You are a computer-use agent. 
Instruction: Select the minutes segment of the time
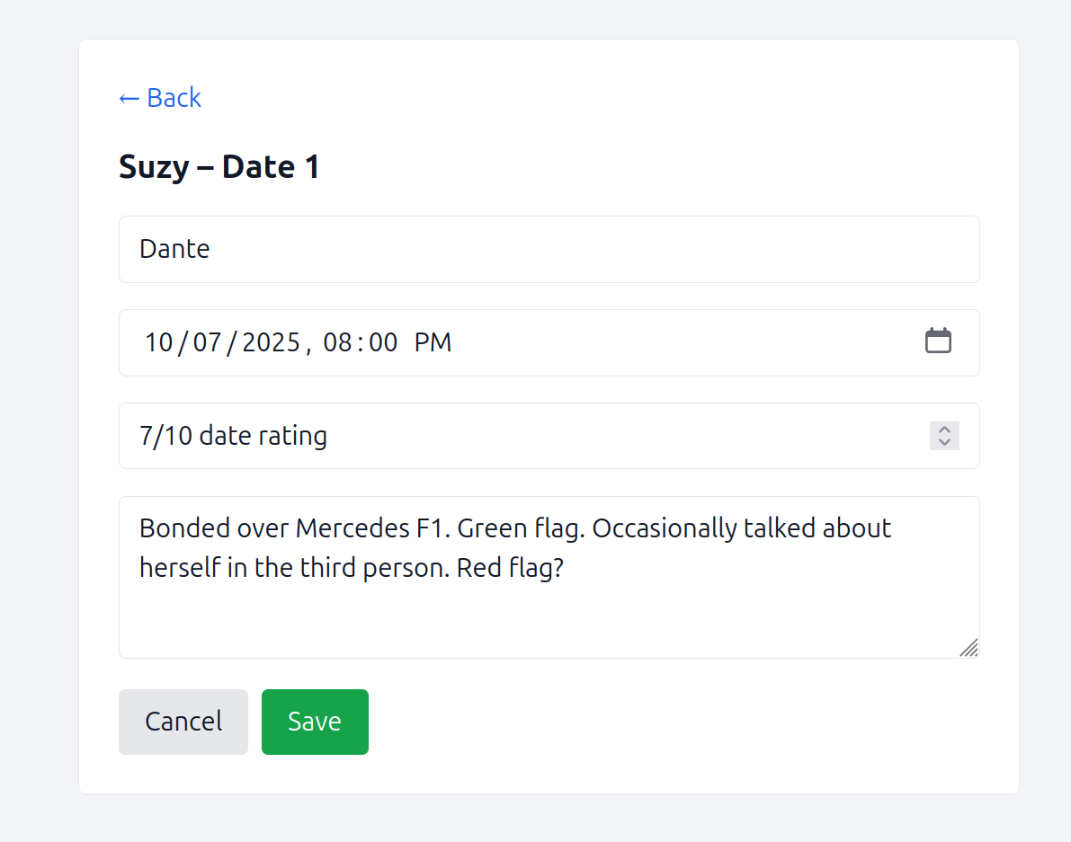[383, 342]
